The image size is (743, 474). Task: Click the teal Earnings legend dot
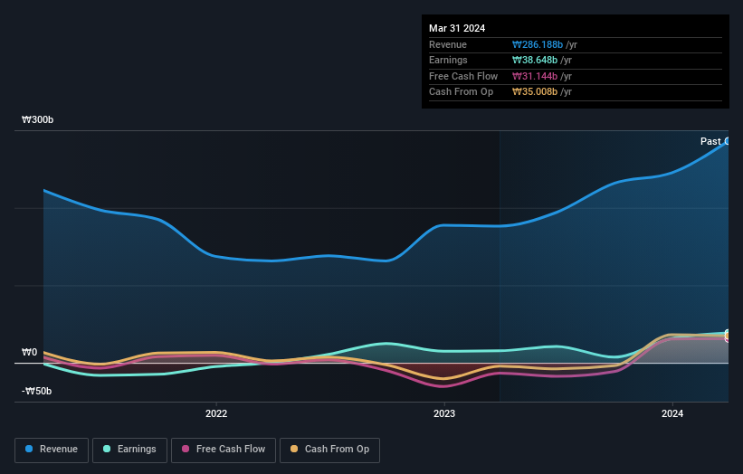[x=108, y=450]
